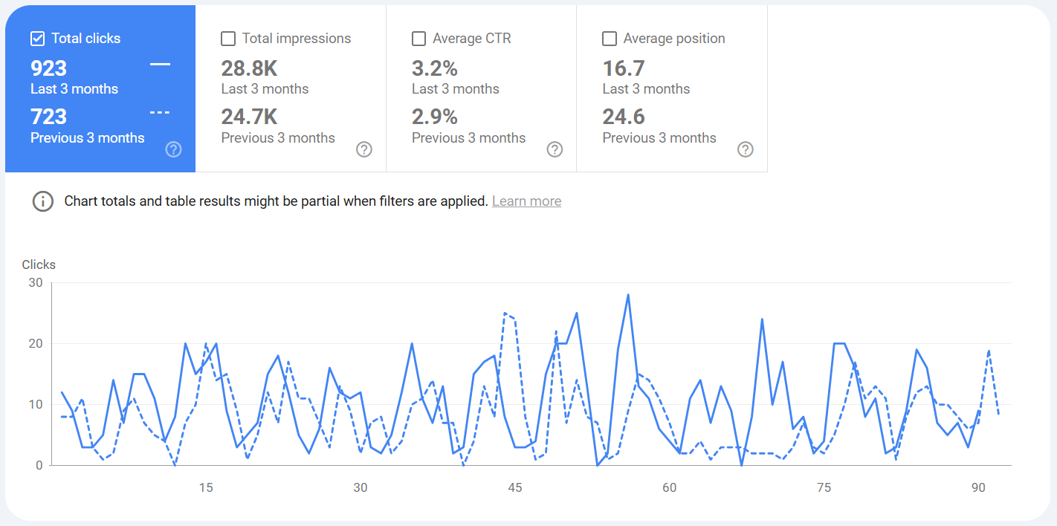Tick the Average CTR checkbox

point(418,39)
